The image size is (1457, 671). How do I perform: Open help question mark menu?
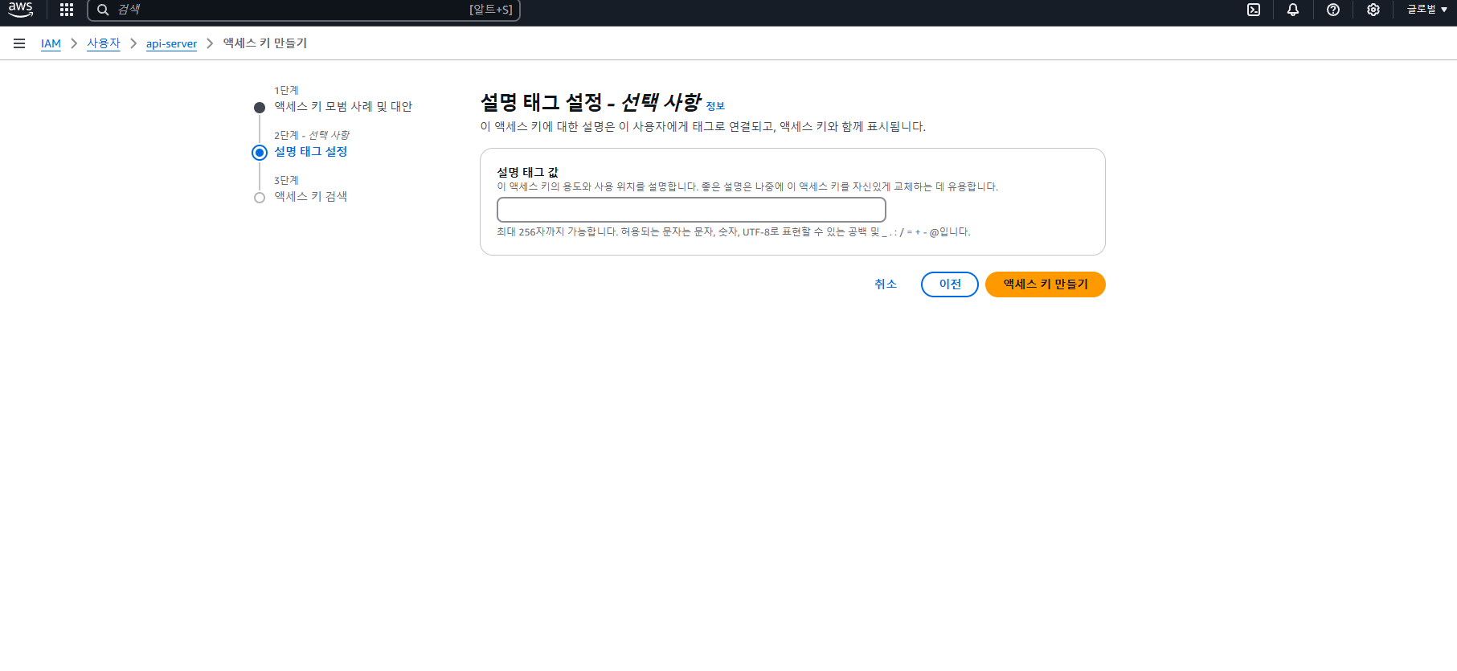(1333, 10)
